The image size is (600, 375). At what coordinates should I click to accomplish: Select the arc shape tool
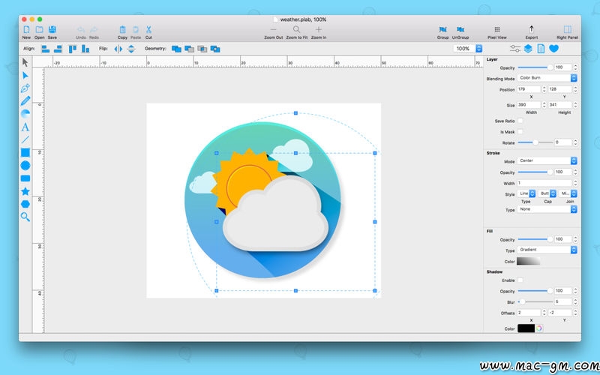[x=25, y=114]
